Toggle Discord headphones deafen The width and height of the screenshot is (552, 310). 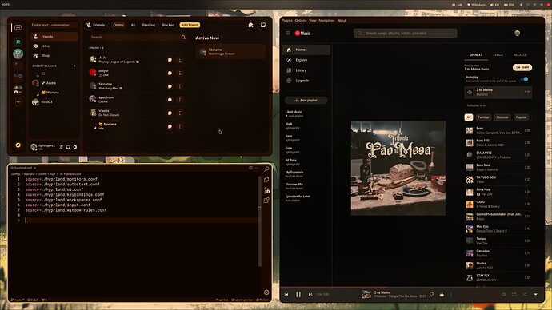click(x=68, y=147)
